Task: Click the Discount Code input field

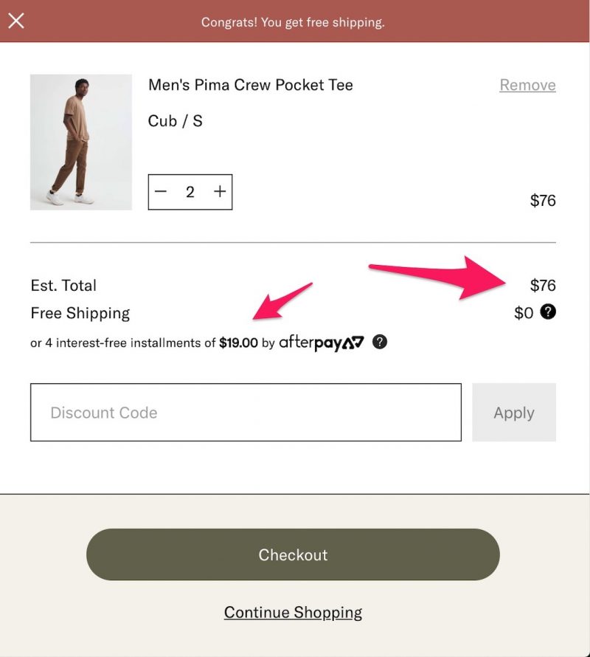Action: coord(246,413)
